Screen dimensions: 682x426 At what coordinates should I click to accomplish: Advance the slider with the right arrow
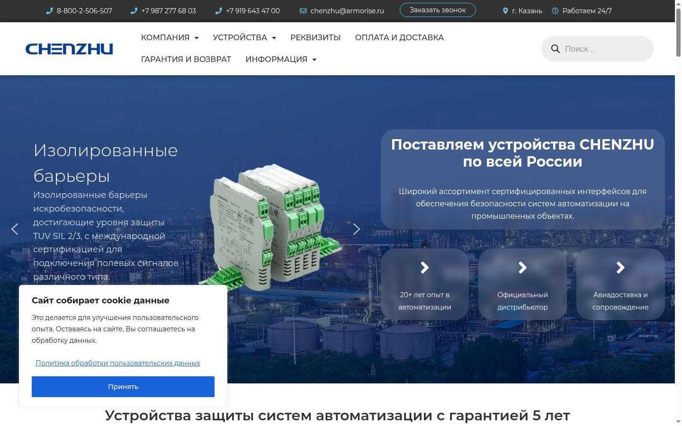tap(357, 229)
